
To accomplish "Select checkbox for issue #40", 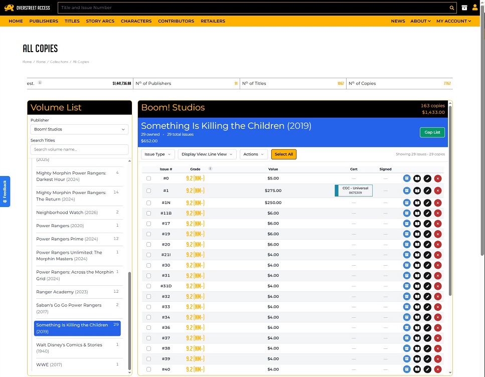I will [149, 369].
